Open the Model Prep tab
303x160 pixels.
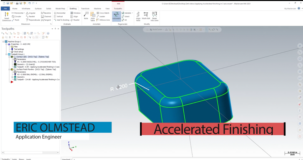[60, 8]
